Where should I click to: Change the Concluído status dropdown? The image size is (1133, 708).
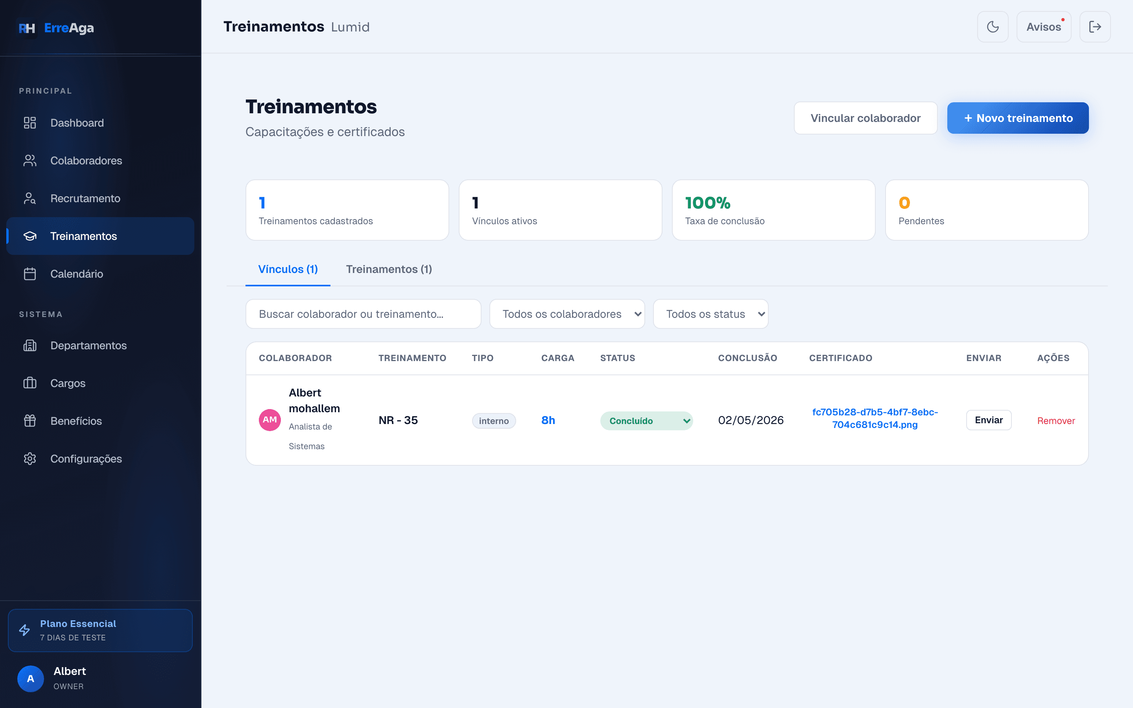pyautogui.click(x=647, y=420)
